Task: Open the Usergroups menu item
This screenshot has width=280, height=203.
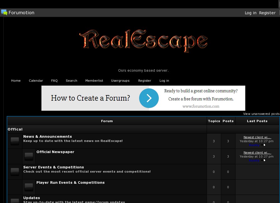Action: coord(120,81)
